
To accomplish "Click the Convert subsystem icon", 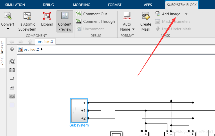I will click(x=8, y=16).
